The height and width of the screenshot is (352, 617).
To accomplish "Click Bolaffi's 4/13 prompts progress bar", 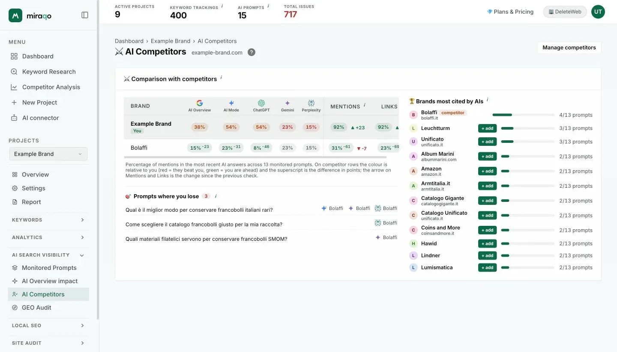I will pos(524,115).
